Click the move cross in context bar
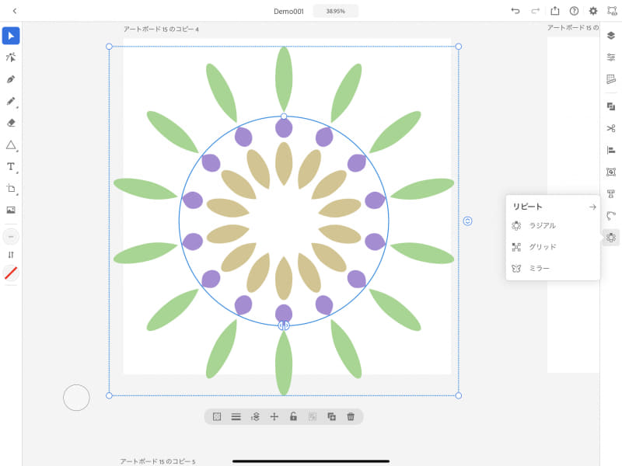622x466 pixels. [274, 416]
